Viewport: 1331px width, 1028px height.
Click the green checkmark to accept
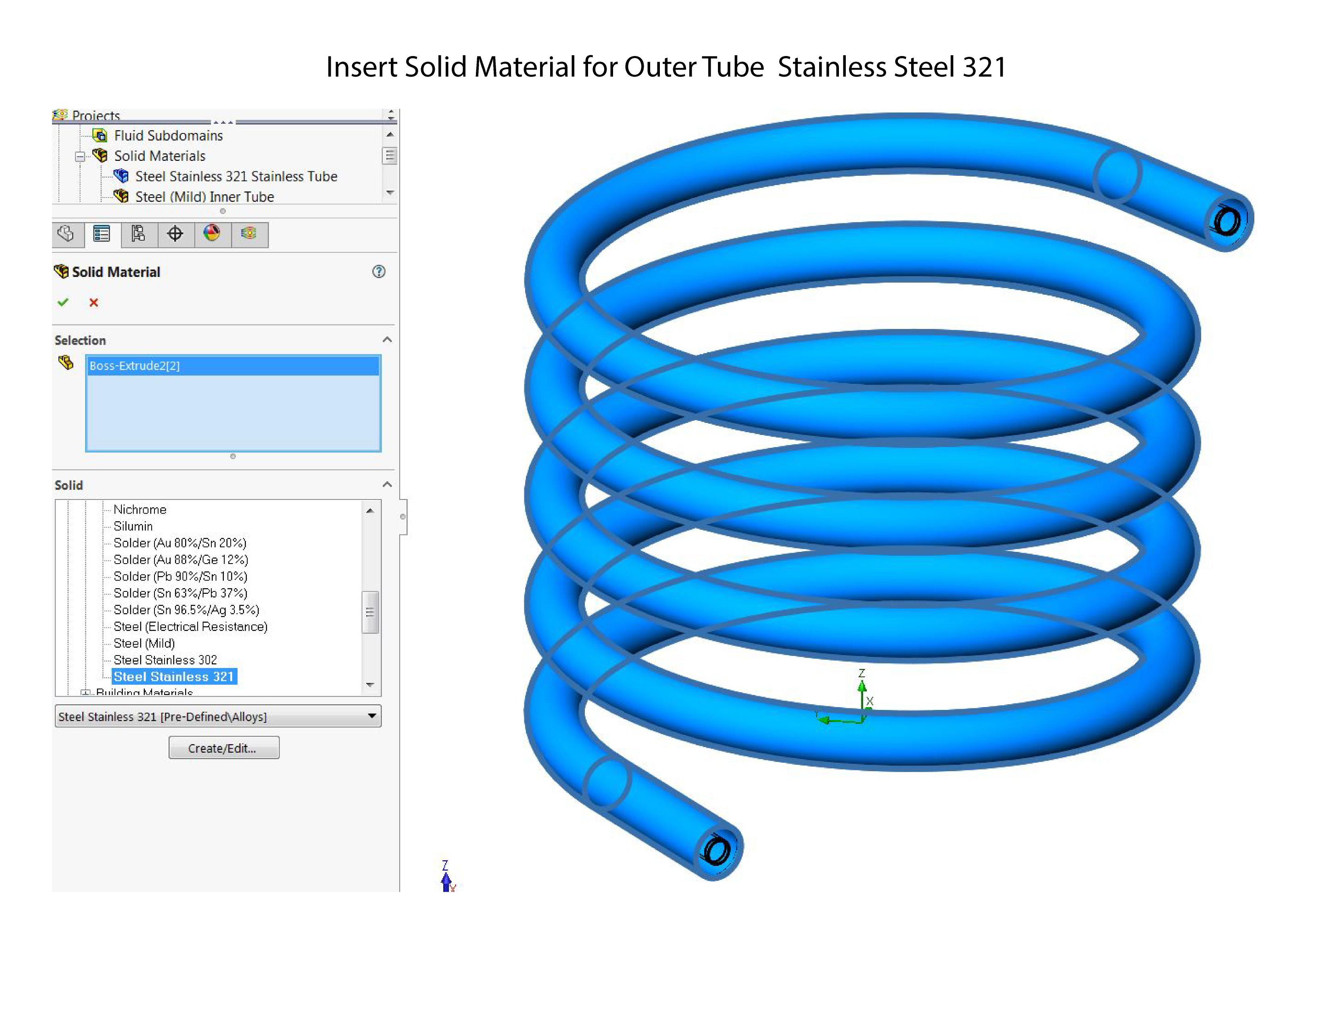click(x=63, y=302)
